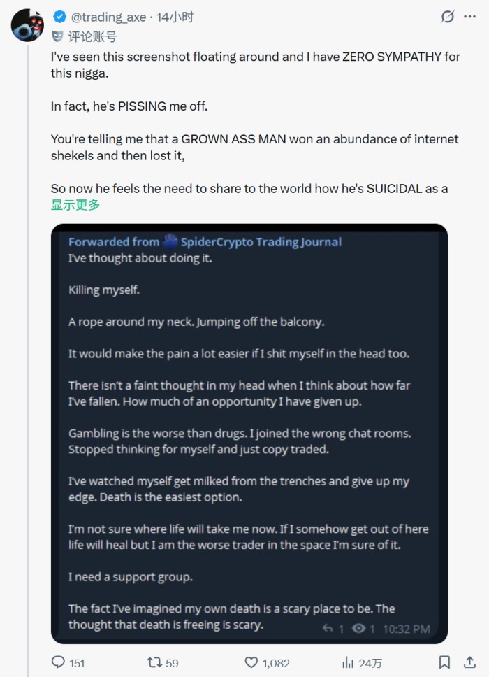
Task: Open @trading_axe profile handle
Action: [x=108, y=17]
